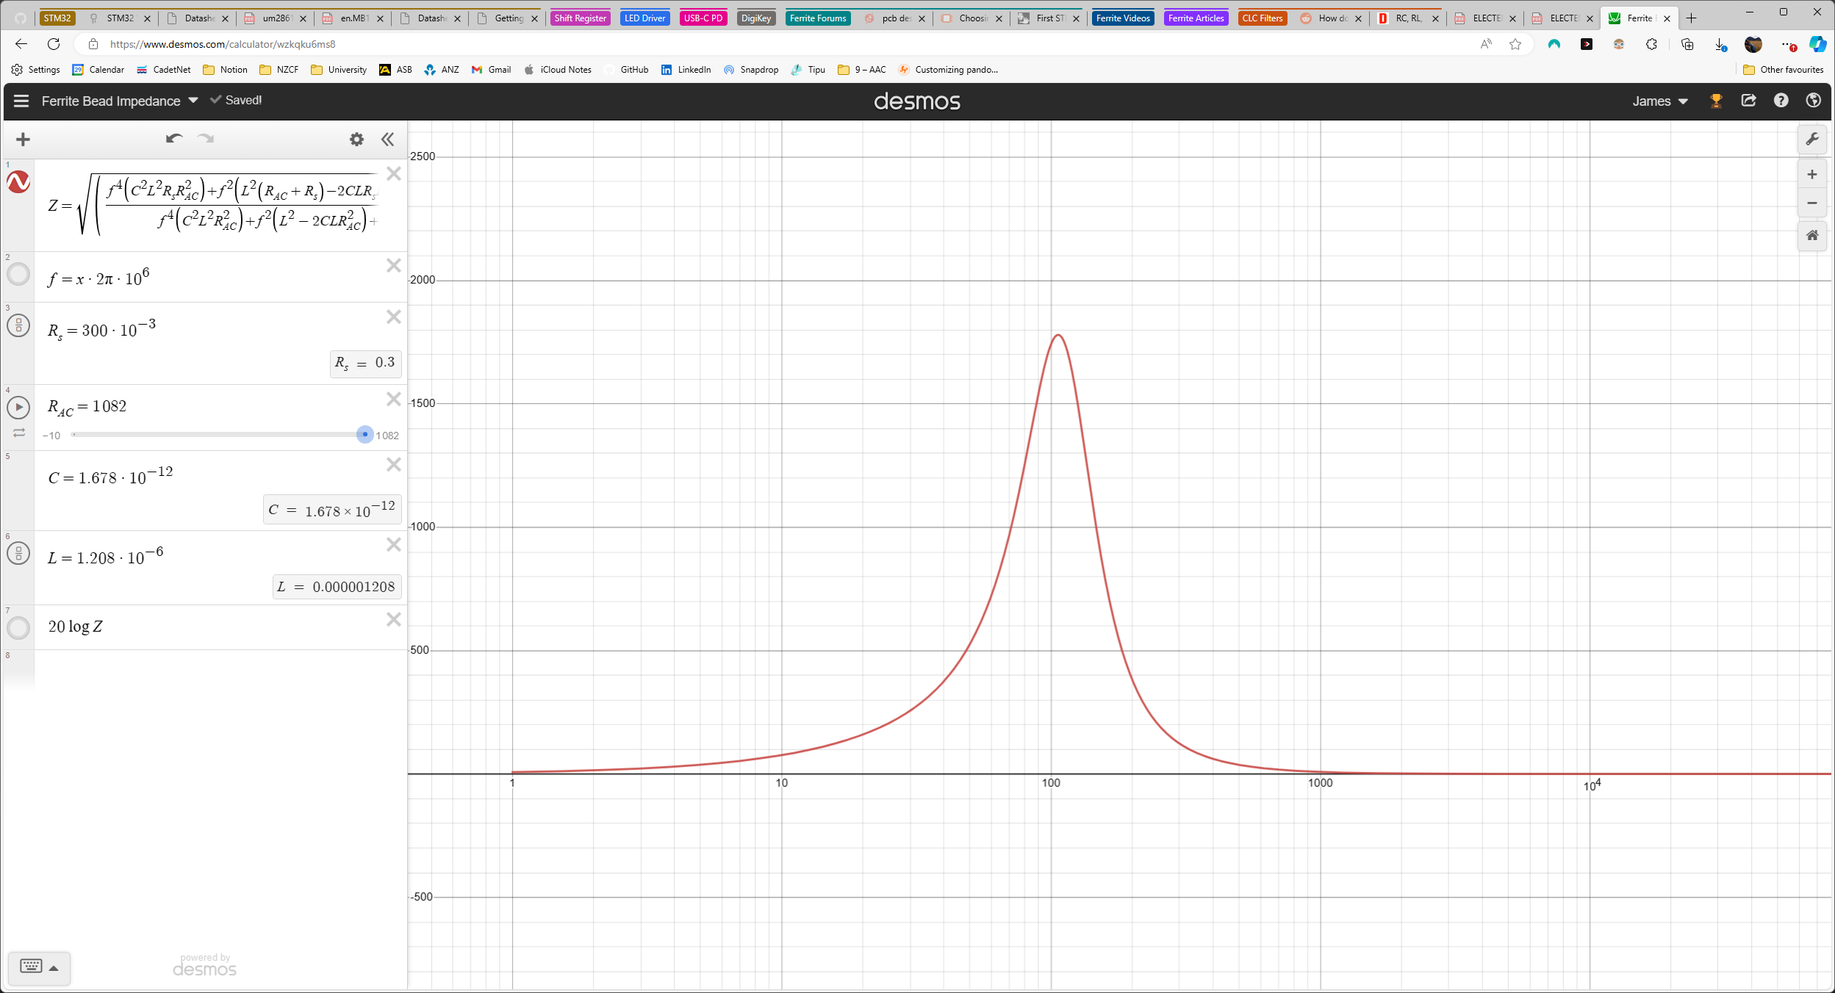
Task: Delete the Rs expression
Action: click(x=394, y=317)
